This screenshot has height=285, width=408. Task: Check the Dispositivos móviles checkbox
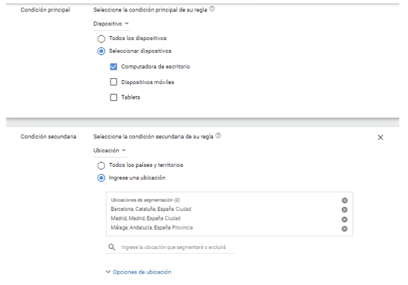click(x=114, y=82)
